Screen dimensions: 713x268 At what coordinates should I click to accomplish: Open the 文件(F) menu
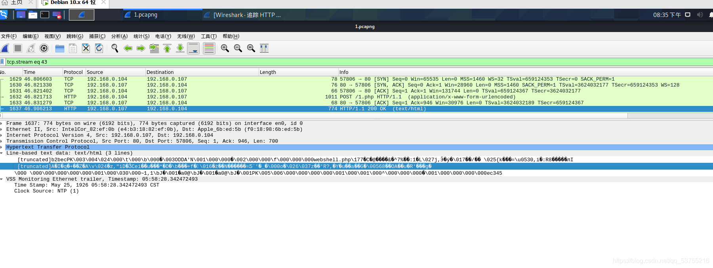(x=9, y=36)
